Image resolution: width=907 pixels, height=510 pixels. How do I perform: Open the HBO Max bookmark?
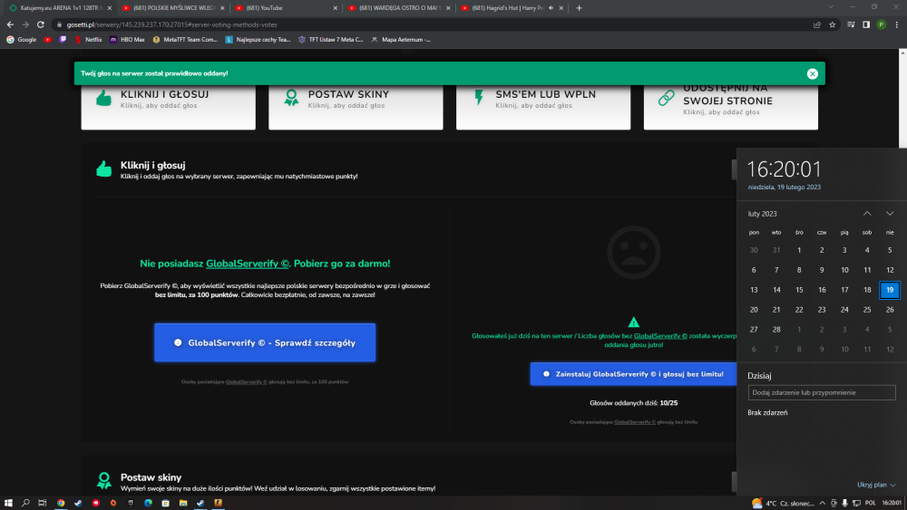tap(127, 40)
